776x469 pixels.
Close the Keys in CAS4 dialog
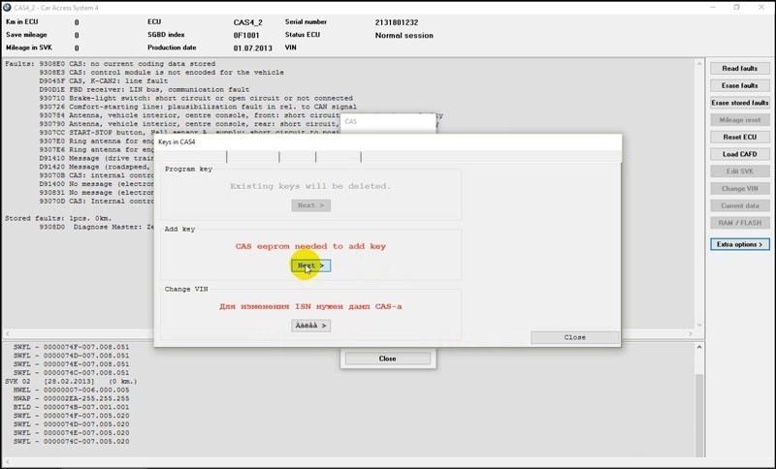[x=574, y=337]
